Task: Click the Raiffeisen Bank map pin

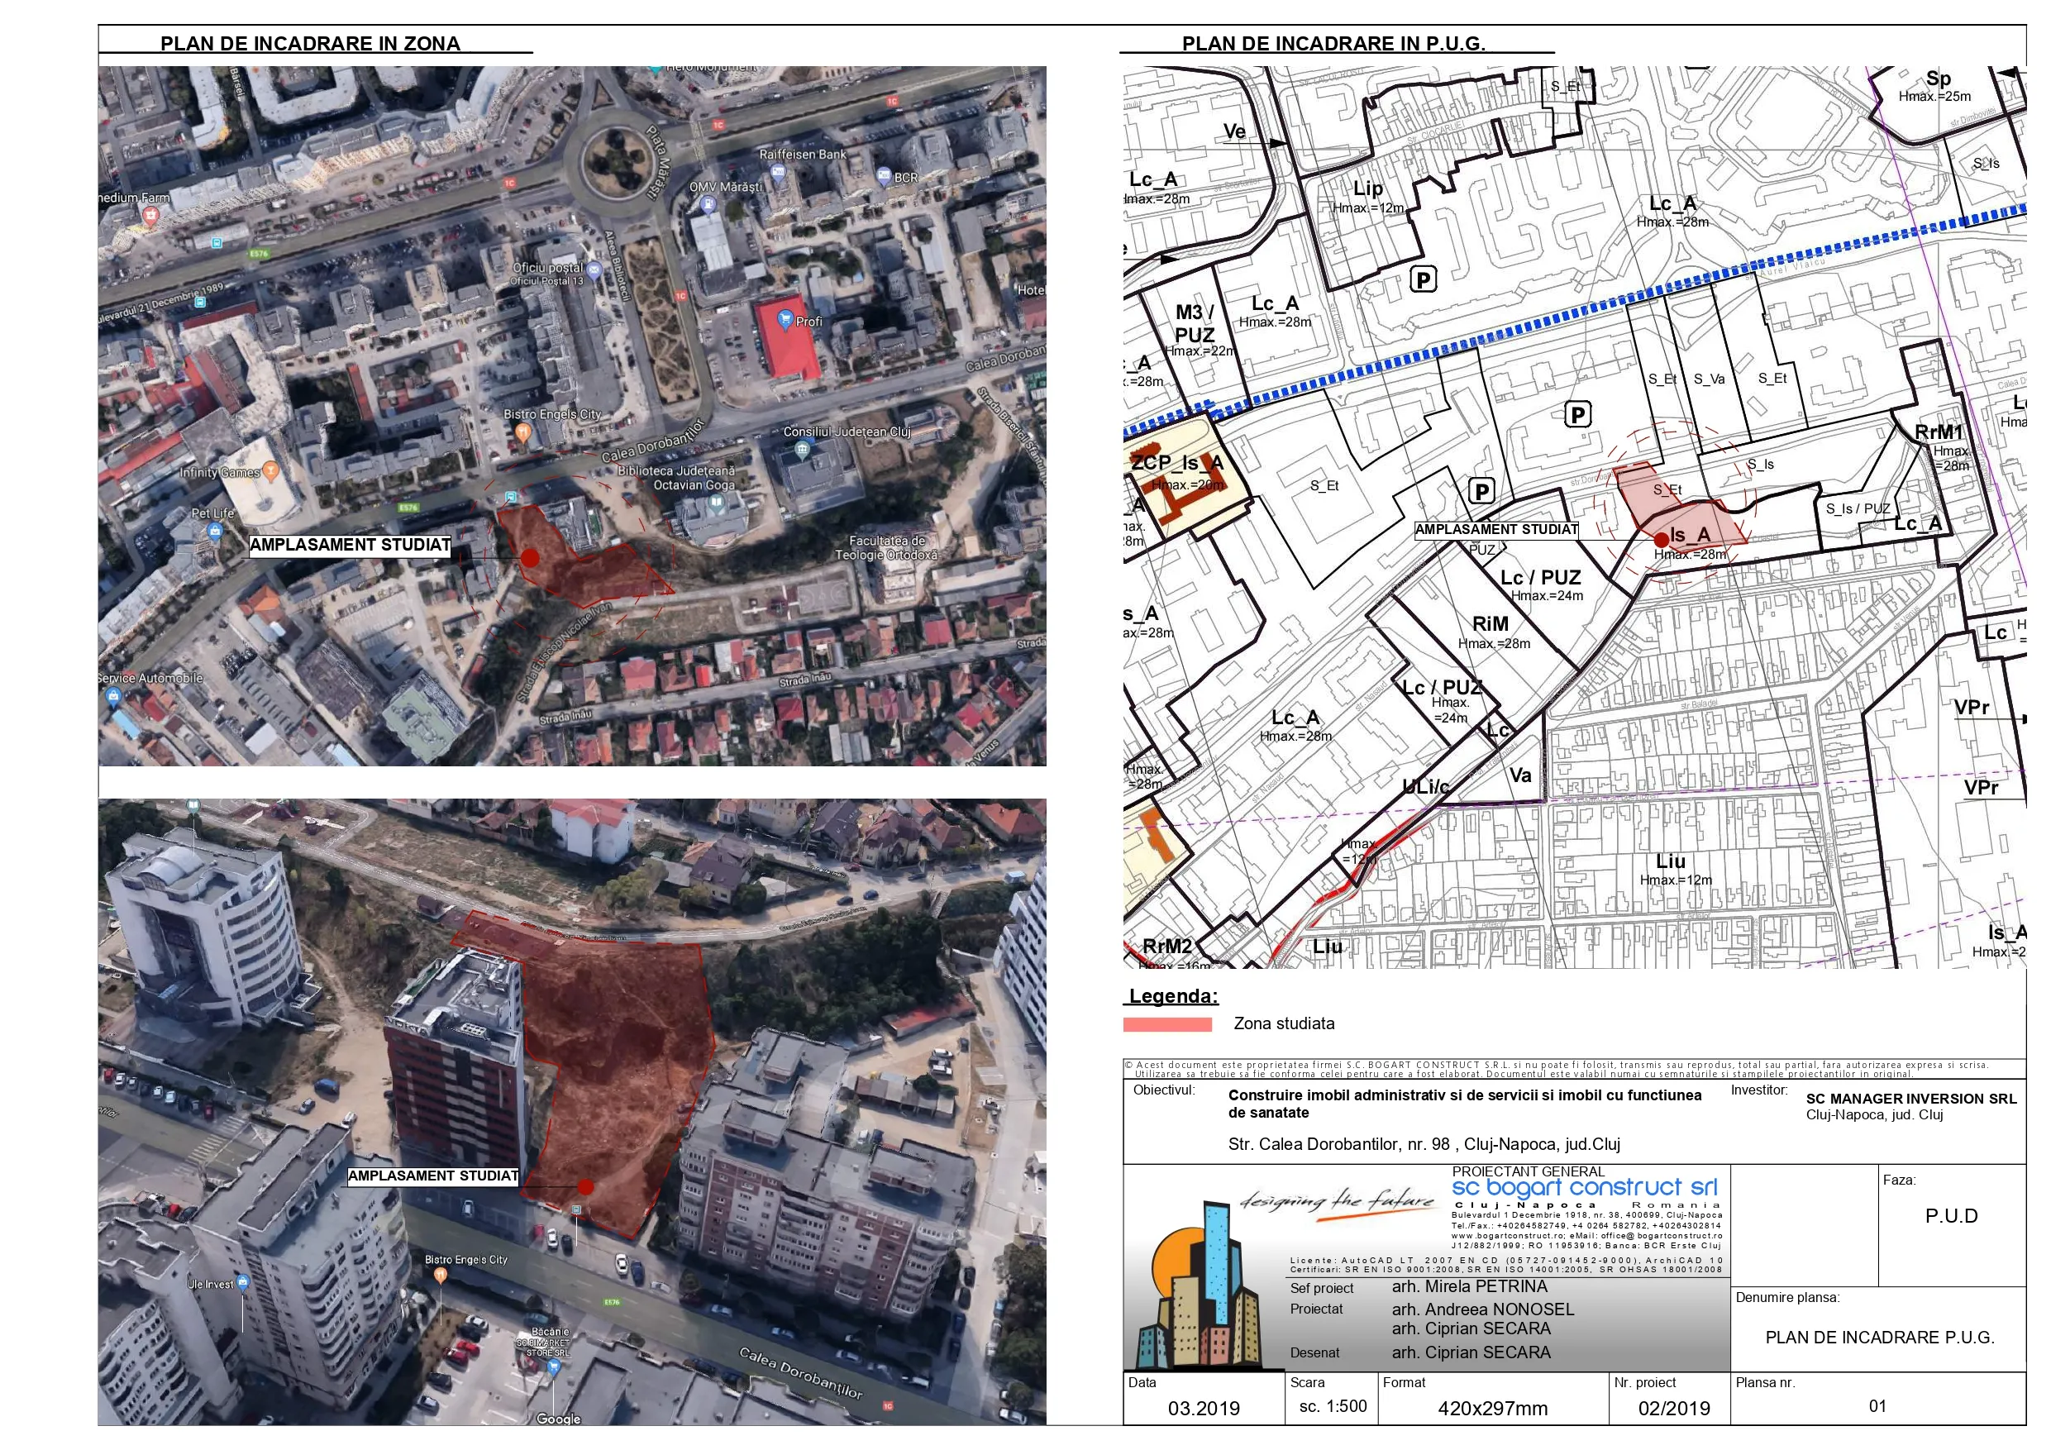Action: [778, 171]
